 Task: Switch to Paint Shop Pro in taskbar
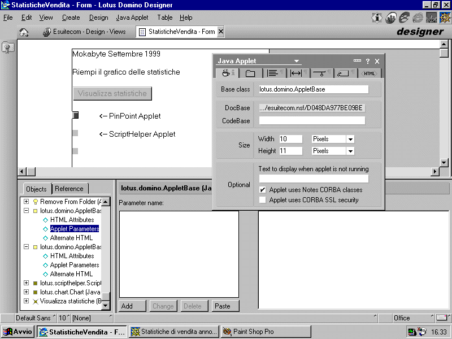[x=266, y=332]
